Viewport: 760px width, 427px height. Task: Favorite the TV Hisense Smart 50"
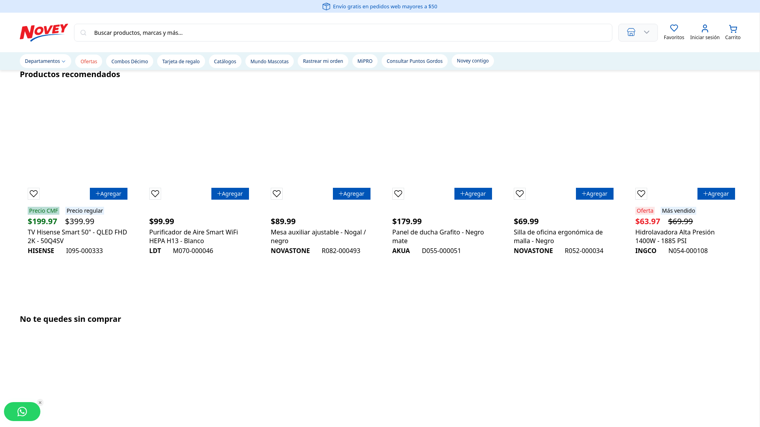34,194
